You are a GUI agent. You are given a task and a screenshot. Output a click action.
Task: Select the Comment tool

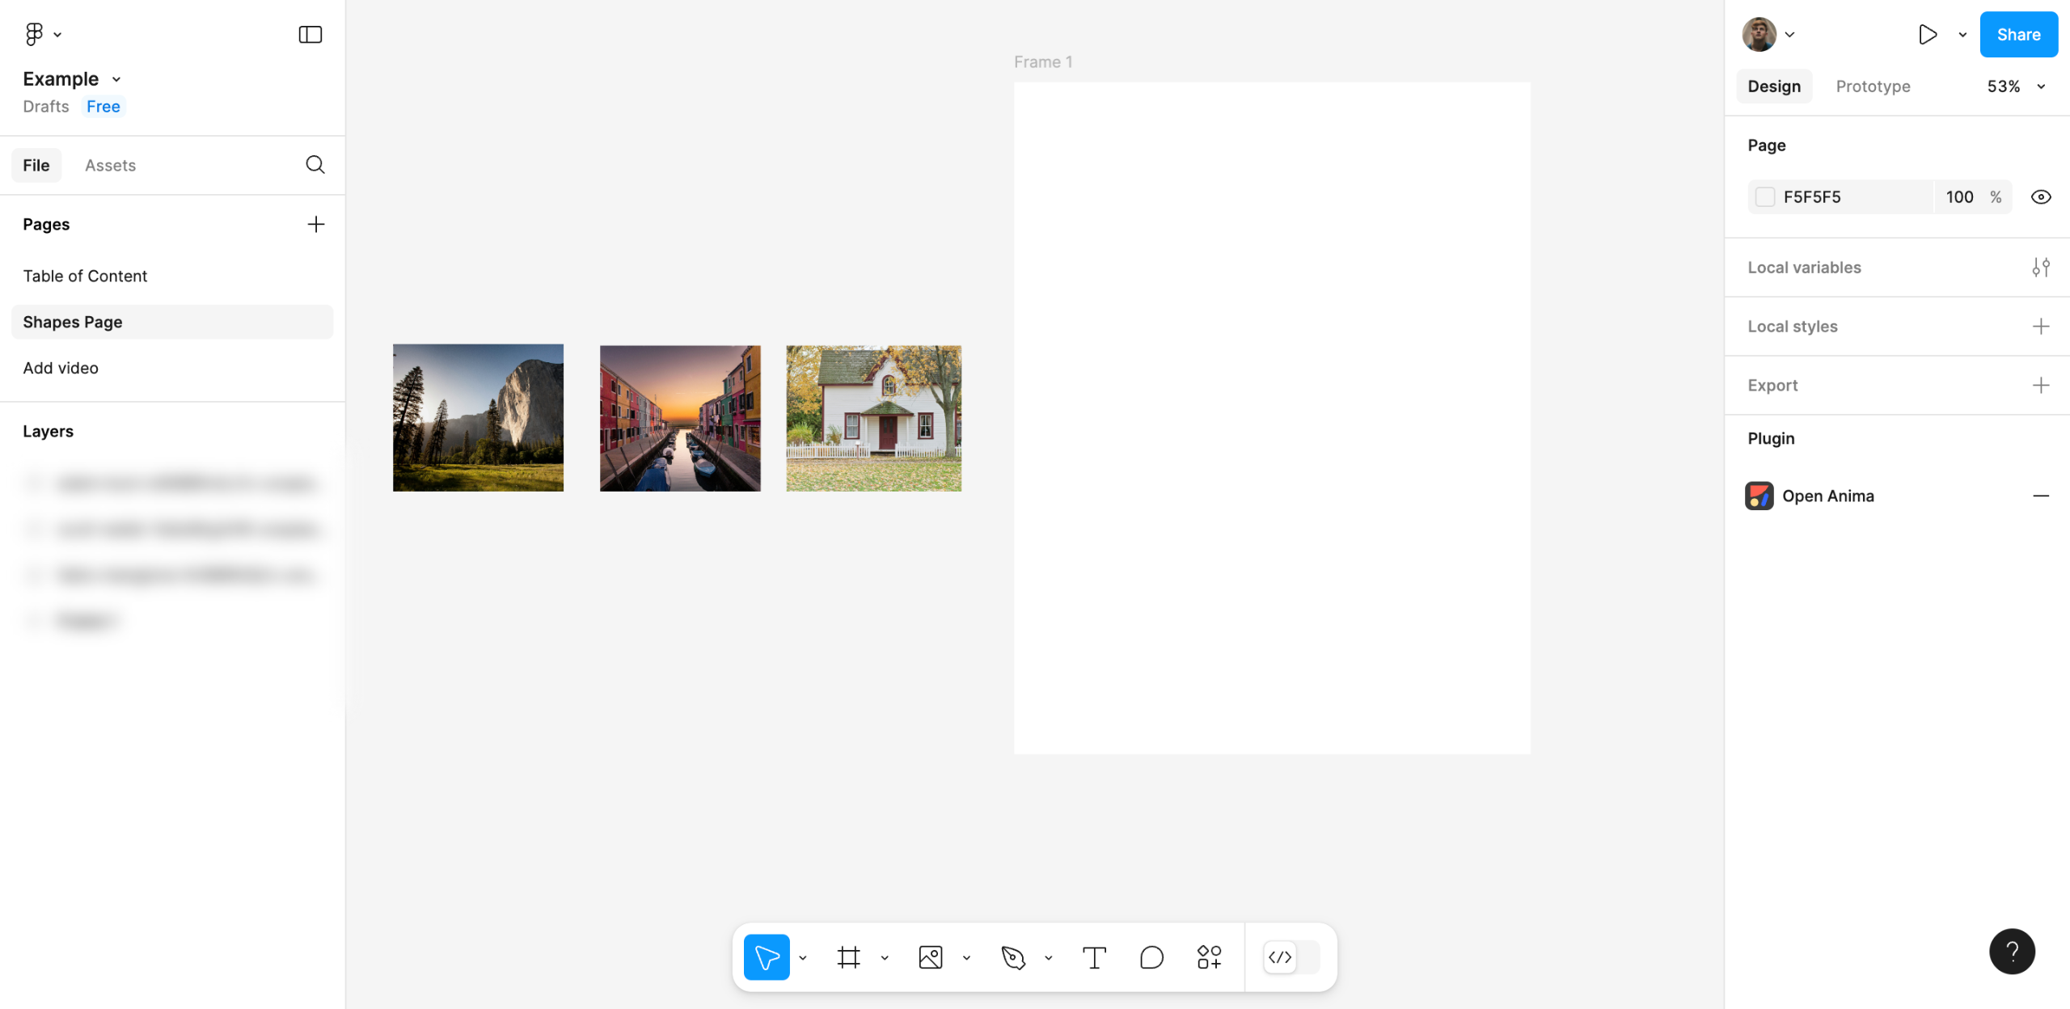pyautogui.click(x=1151, y=957)
